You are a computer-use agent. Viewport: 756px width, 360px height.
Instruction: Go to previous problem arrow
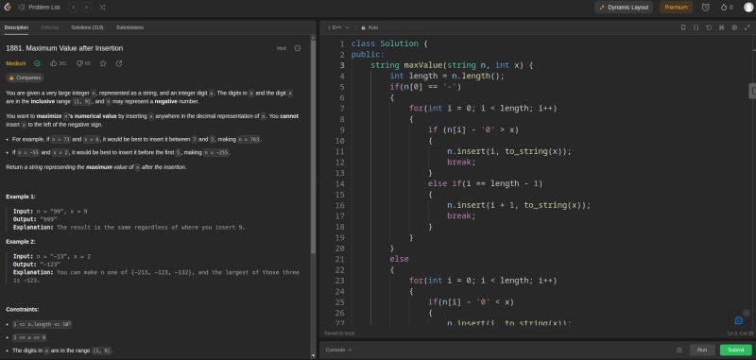click(74, 8)
